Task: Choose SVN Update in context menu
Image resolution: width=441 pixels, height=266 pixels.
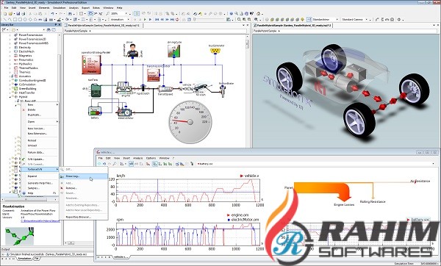Action: point(40,159)
